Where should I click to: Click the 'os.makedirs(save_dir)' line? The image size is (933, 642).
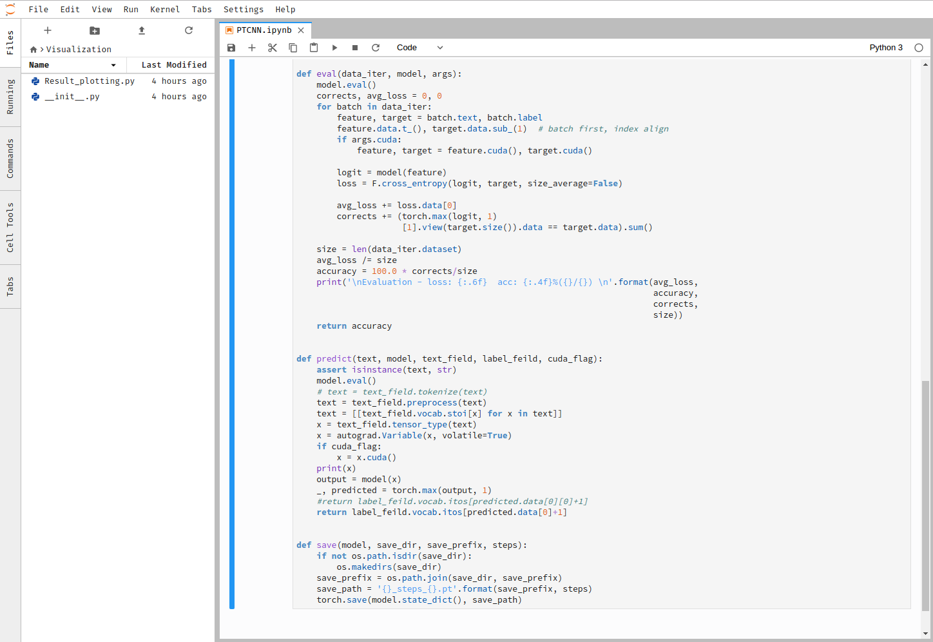tap(389, 567)
